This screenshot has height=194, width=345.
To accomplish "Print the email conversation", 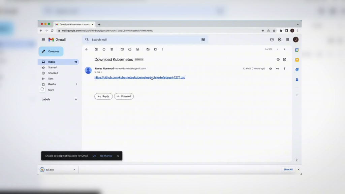I will pos(278,59).
